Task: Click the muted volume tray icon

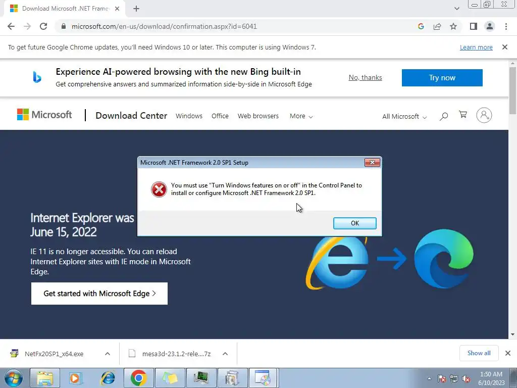Action: 466,378
